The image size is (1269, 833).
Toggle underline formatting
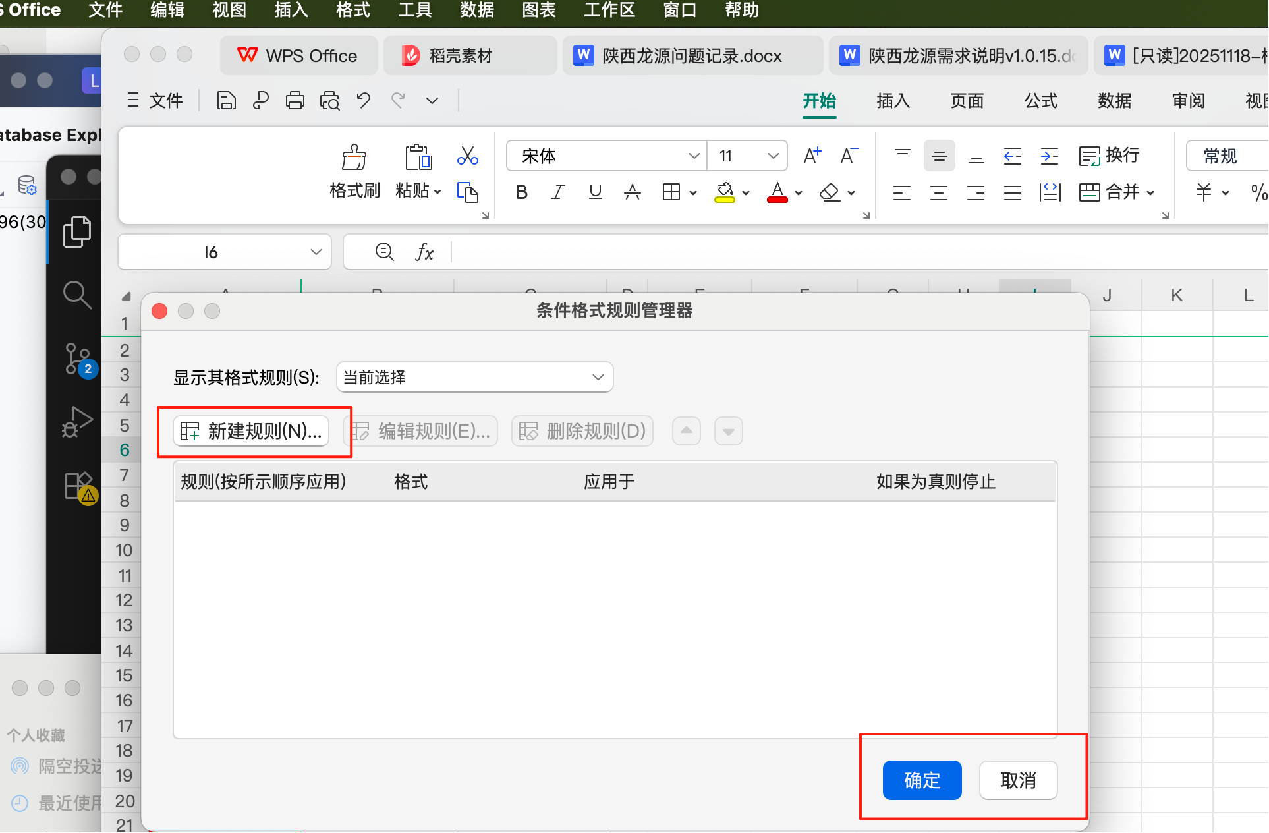tap(595, 192)
